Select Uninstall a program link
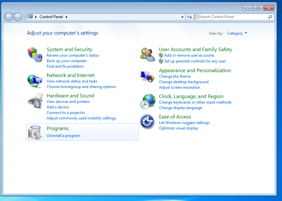 pyautogui.click(x=63, y=136)
